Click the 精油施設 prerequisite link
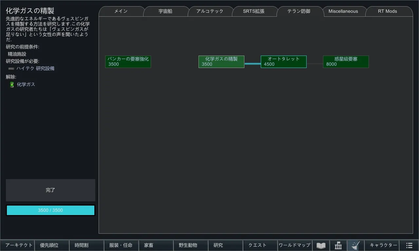The width and height of the screenshot is (419, 251). (x=17, y=54)
